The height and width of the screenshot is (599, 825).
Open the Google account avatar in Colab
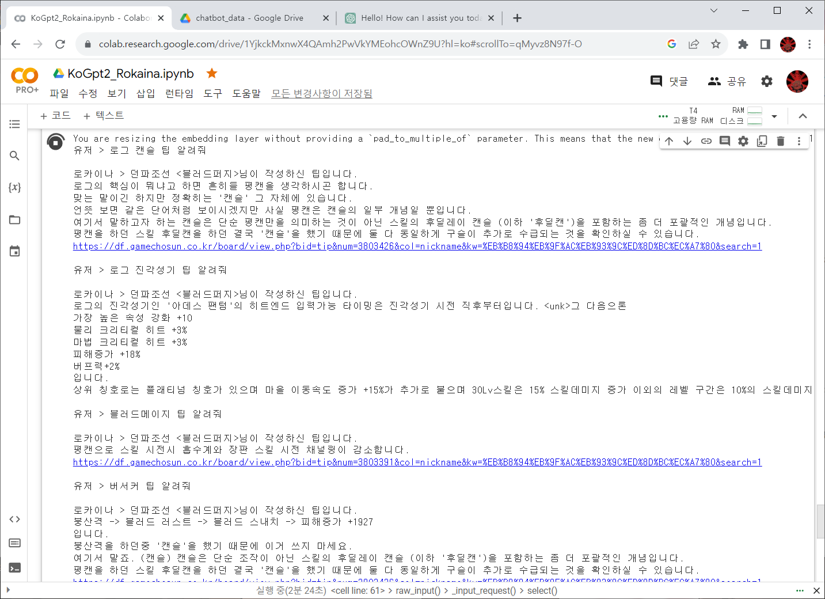pos(797,81)
